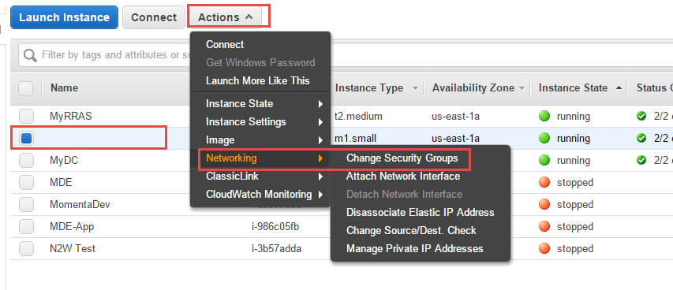Click status check icon in MyRRAS row

641,117
